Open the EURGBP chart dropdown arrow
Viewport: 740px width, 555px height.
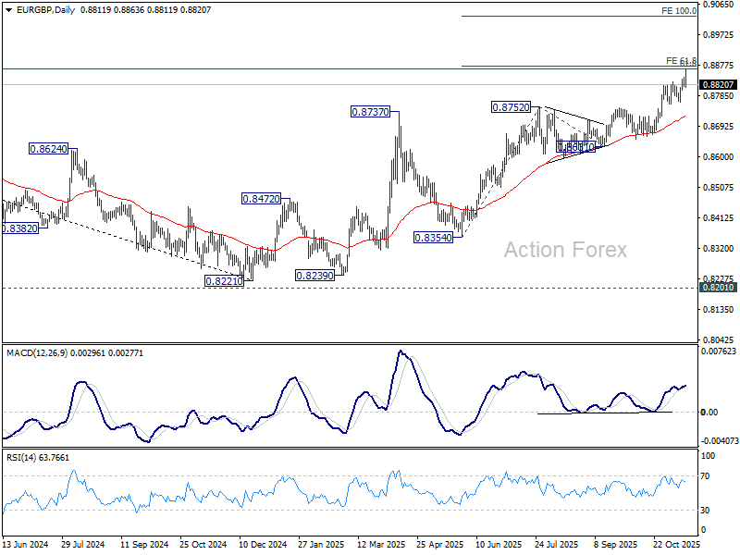click(x=9, y=10)
